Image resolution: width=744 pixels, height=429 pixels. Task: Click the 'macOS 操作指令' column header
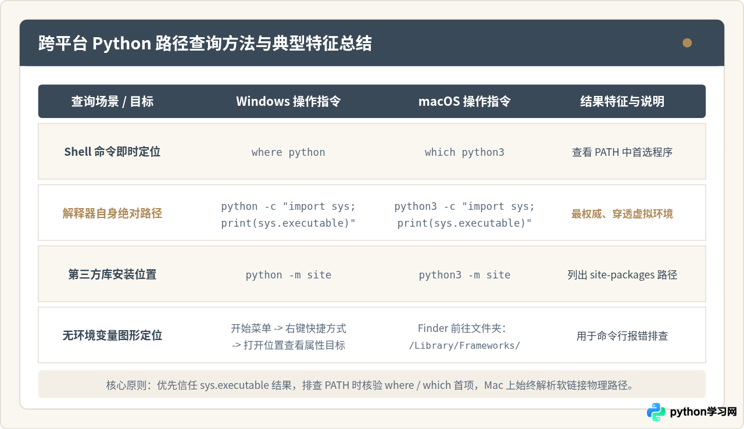point(464,102)
